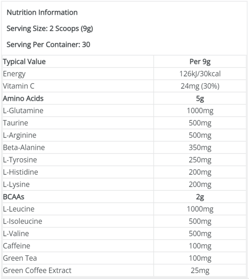249x279 pixels.
Task: Click the BCAAs bold row label
Action: point(13,197)
